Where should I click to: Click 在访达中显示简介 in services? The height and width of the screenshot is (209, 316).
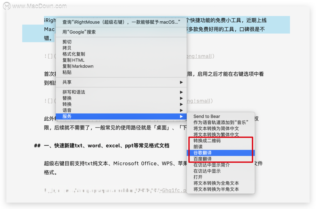pyautogui.click(x=221, y=165)
